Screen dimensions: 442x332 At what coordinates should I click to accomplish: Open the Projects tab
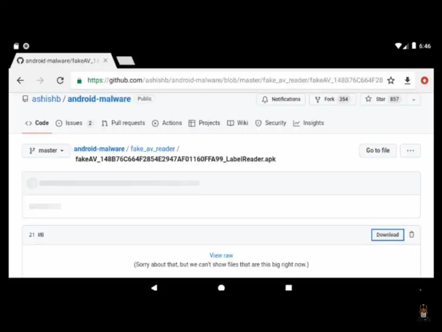pos(204,123)
